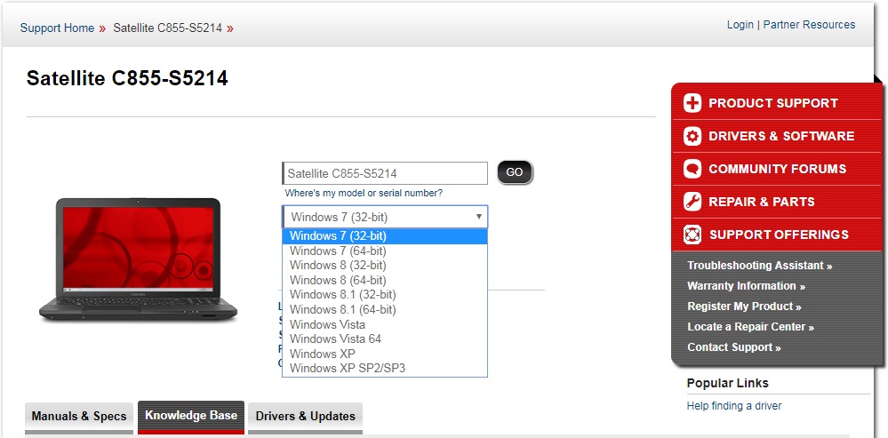The height and width of the screenshot is (438, 888).
Task: Open the Drivers & Updates tab
Action: 305,417
